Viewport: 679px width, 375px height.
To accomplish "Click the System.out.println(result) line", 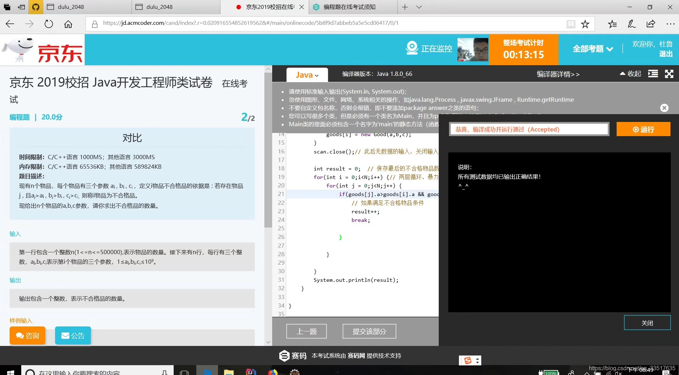I will [x=356, y=280].
